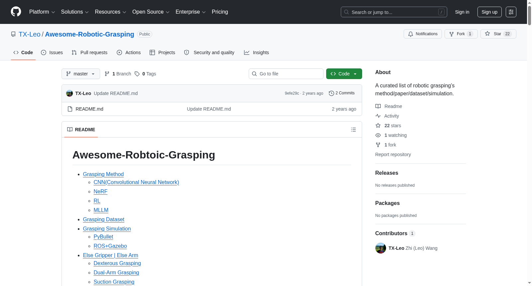The height and width of the screenshot is (286, 532).
Task: Open the Update README.md commit message in header
Action: tap(116, 93)
